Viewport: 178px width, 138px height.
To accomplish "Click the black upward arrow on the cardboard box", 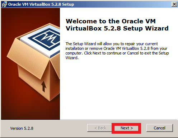I will (44, 86).
